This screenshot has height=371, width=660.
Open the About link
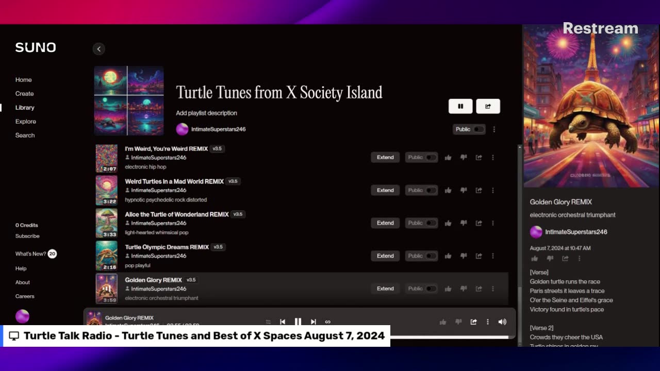pyautogui.click(x=23, y=282)
